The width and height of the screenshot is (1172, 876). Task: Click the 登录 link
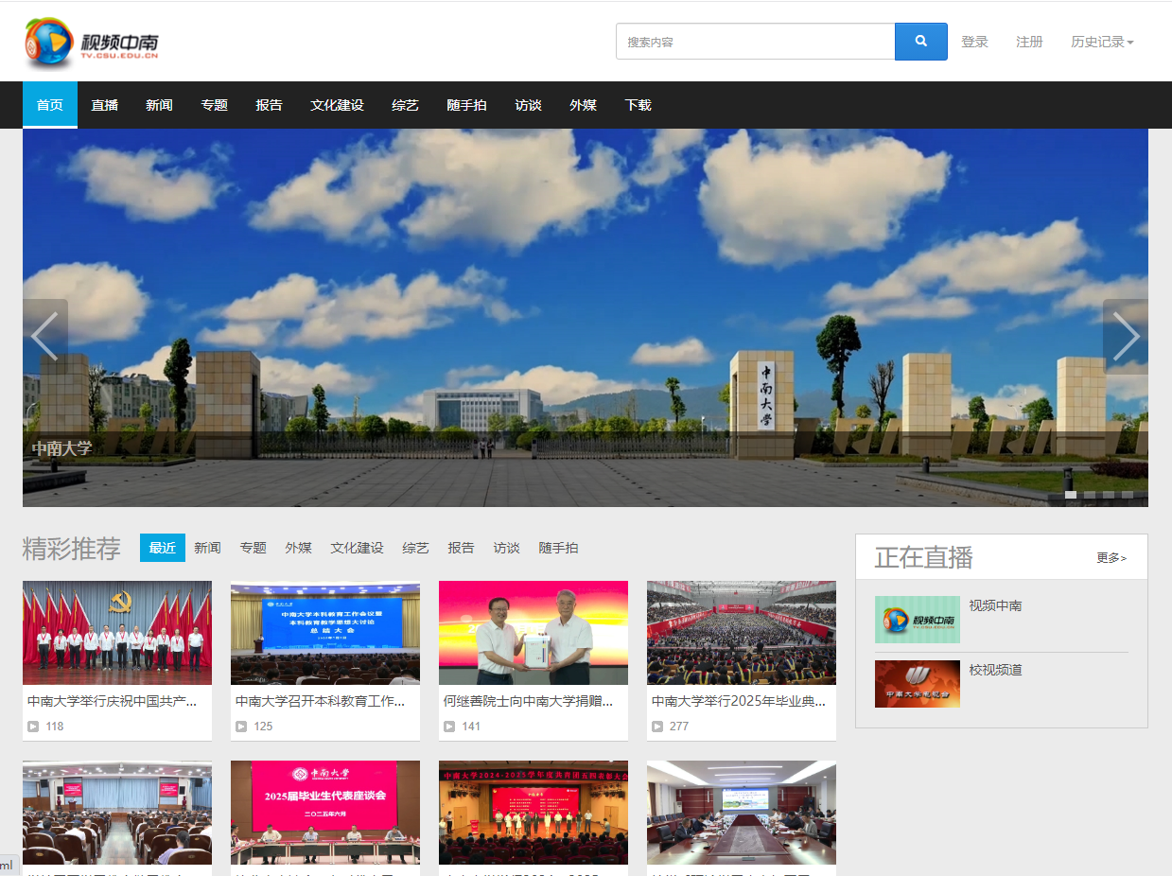coord(974,42)
